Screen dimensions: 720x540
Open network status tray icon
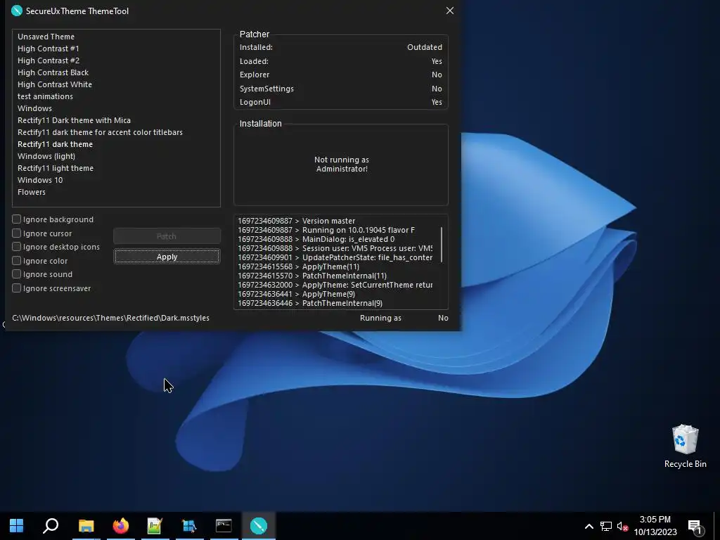(606, 526)
